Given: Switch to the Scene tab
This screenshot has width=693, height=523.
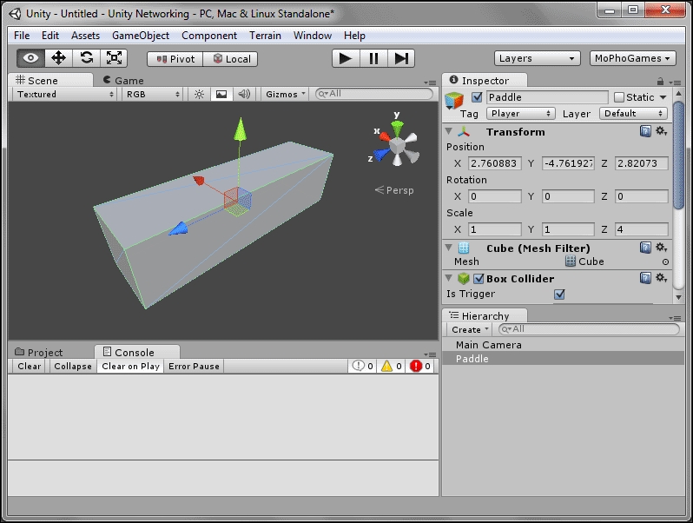Looking at the screenshot, I should coord(50,81).
